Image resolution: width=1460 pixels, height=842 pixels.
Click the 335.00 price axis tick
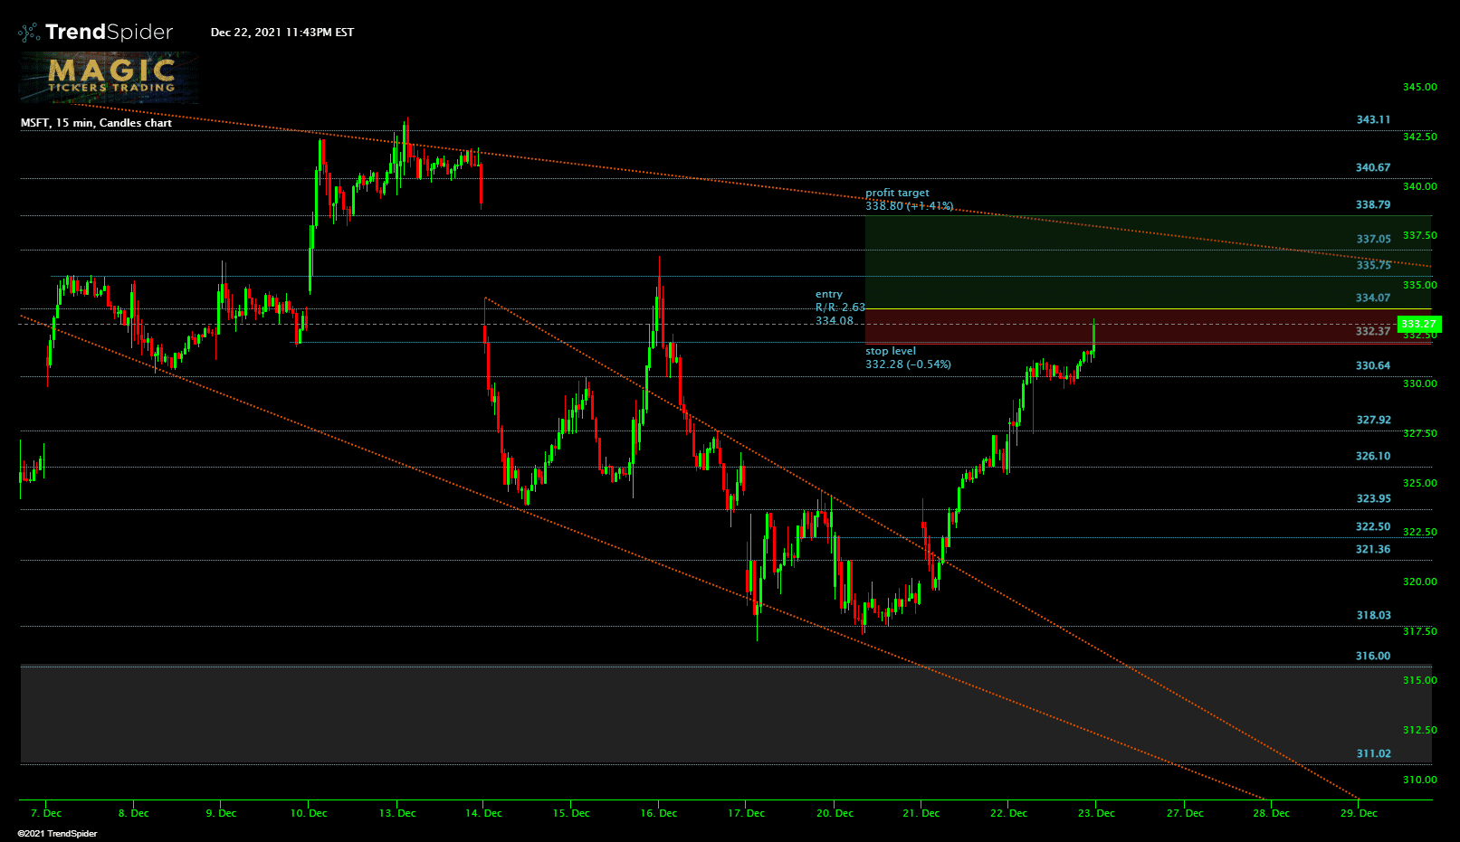1419,285
